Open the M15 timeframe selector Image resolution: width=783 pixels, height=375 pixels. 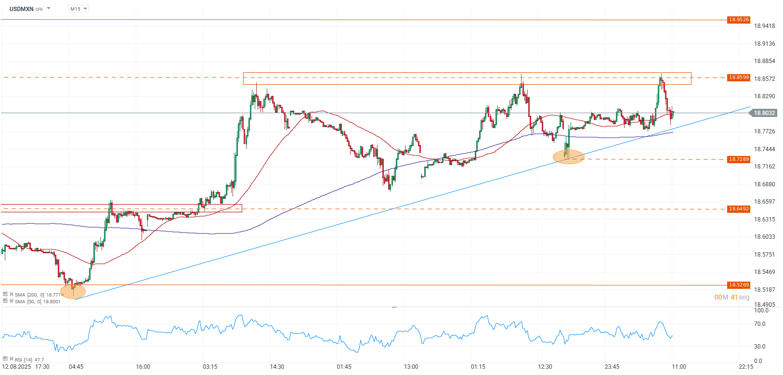tap(78, 9)
